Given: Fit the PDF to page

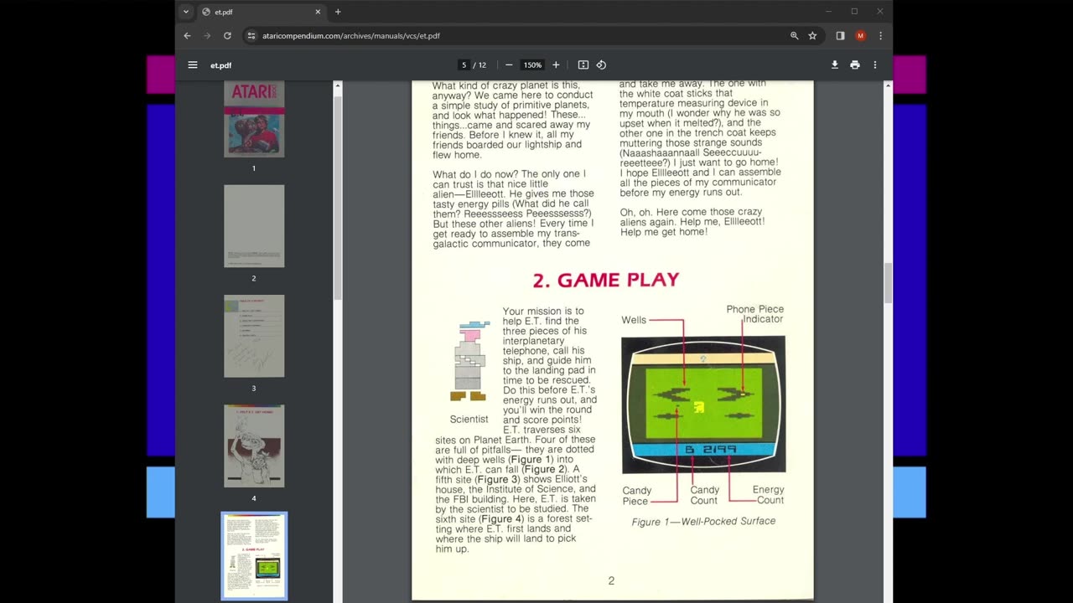Looking at the screenshot, I should pyautogui.click(x=583, y=64).
